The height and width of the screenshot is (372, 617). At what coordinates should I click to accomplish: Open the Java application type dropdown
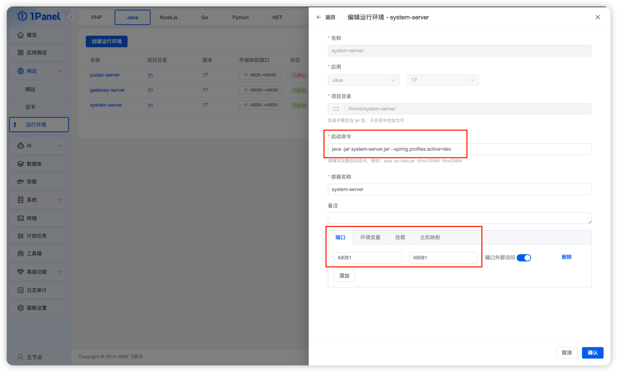363,80
